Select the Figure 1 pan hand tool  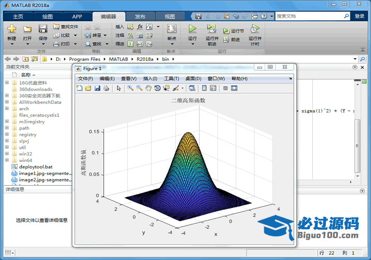tap(148, 88)
